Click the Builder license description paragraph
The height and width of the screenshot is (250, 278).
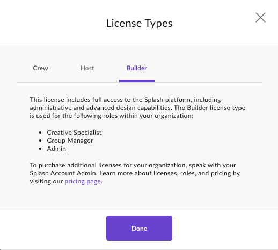click(x=137, y=108)
